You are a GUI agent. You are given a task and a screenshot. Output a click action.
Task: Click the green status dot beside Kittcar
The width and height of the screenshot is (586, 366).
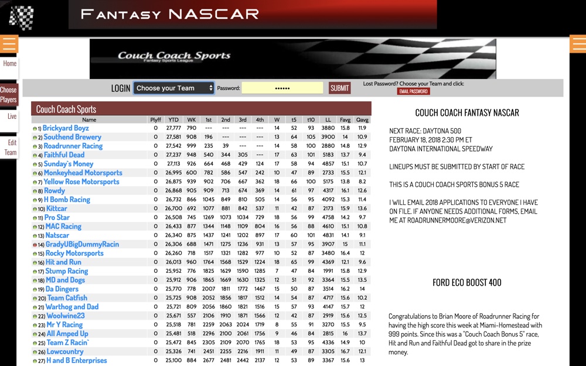point(35,209)
